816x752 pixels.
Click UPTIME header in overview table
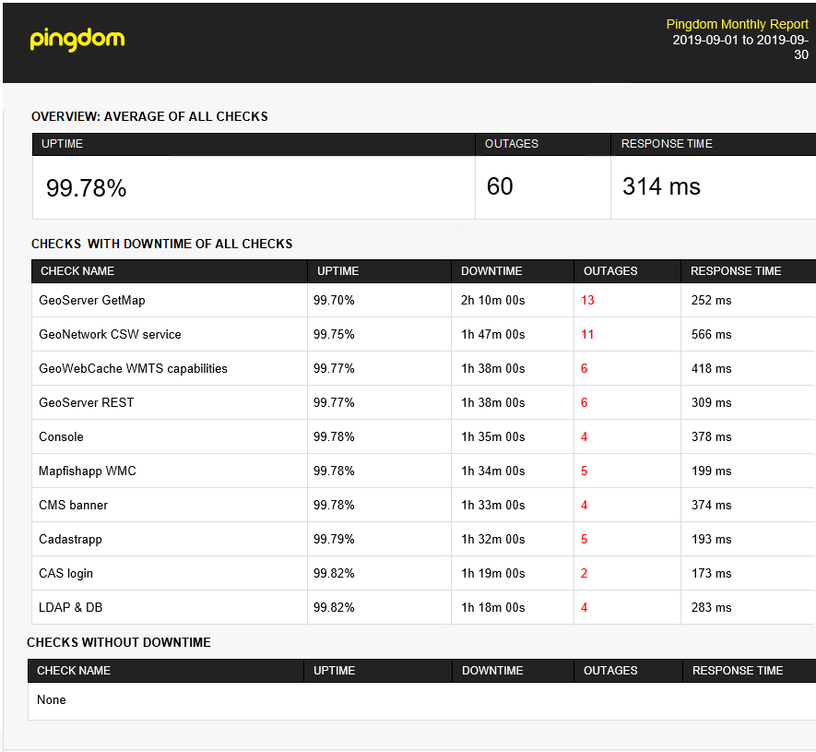click(62, 144)
